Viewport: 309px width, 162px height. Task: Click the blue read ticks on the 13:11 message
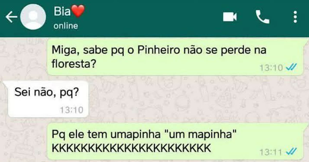pyautogui.click(x=292, y=152)
